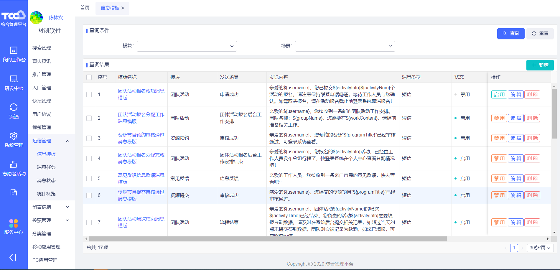Click 删除 button in row 4
560x270 pixels.
(x=532, y=159)
